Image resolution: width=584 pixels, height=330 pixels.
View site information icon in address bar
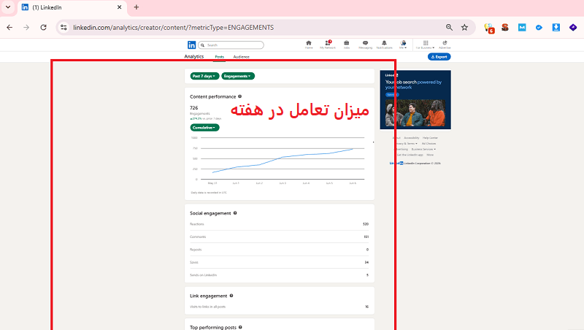(64, 28)
